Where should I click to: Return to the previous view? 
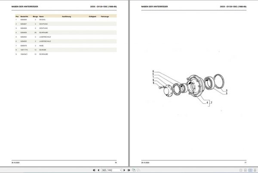click(x=134, y=170)
